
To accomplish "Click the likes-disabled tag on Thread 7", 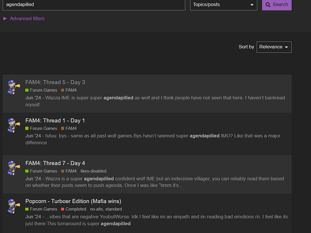I will (x=93, y=171).
